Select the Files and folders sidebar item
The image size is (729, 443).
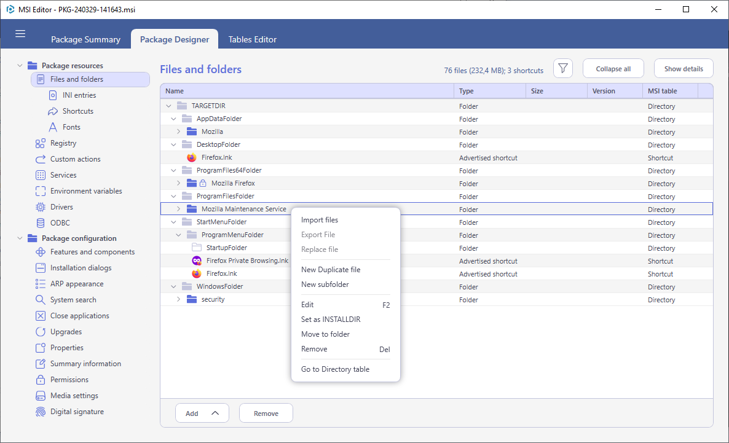tap(90, 79)
